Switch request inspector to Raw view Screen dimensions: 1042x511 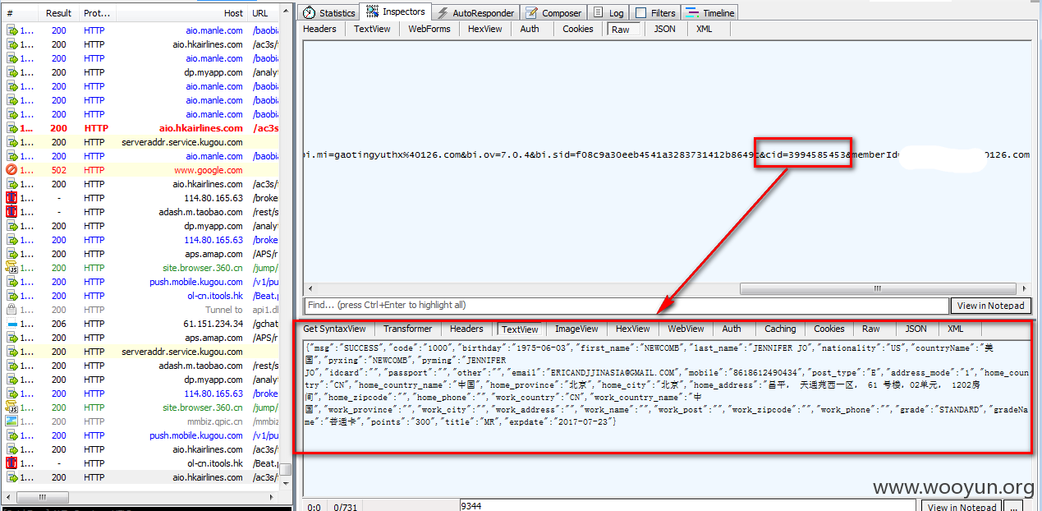pos(621,29)
